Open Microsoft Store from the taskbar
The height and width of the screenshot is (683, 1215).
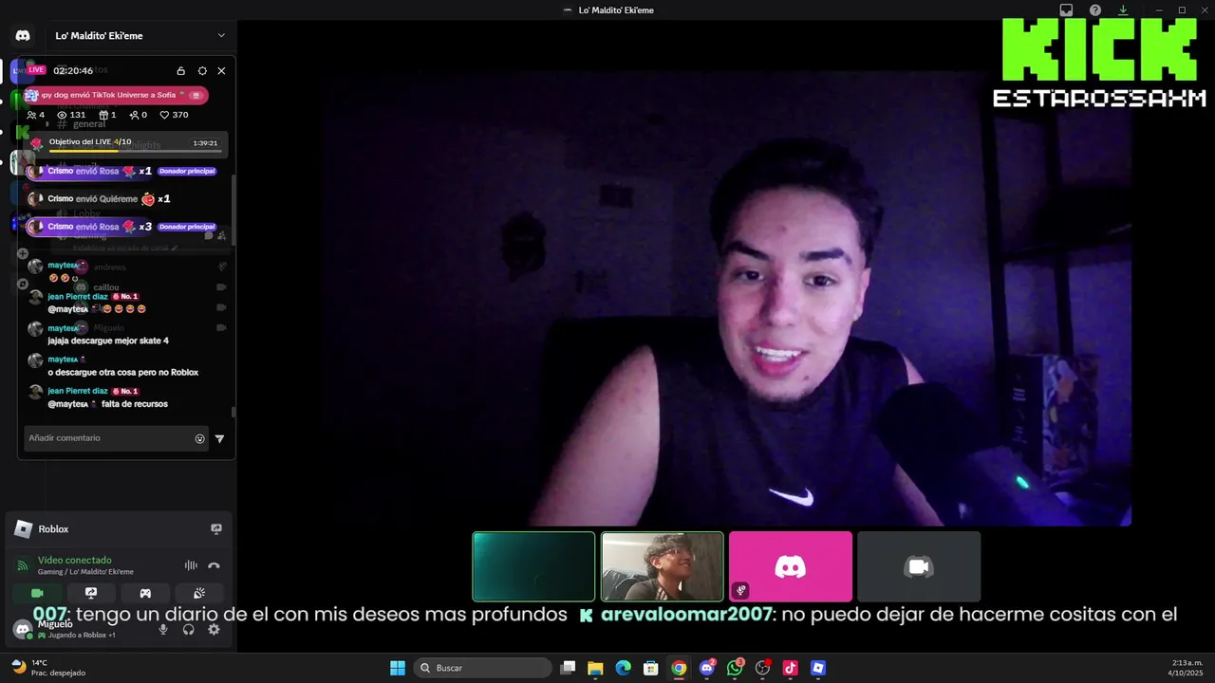point(651,668)
